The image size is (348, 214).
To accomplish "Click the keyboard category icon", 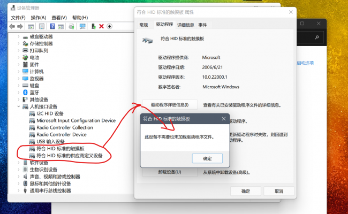I will tap(25, 86).
